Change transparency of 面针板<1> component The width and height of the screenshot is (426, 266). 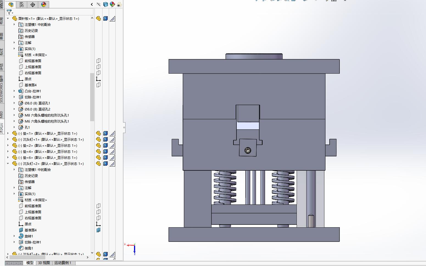pyautogui.click(x=112, y=18)
